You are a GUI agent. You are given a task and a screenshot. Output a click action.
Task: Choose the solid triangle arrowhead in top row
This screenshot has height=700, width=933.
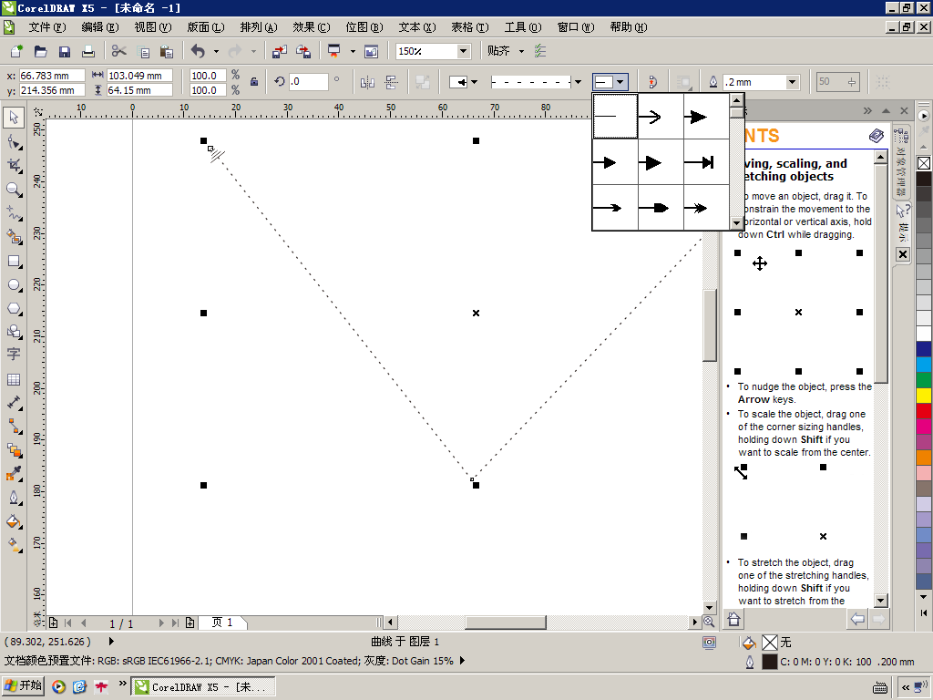coord(706,117)
